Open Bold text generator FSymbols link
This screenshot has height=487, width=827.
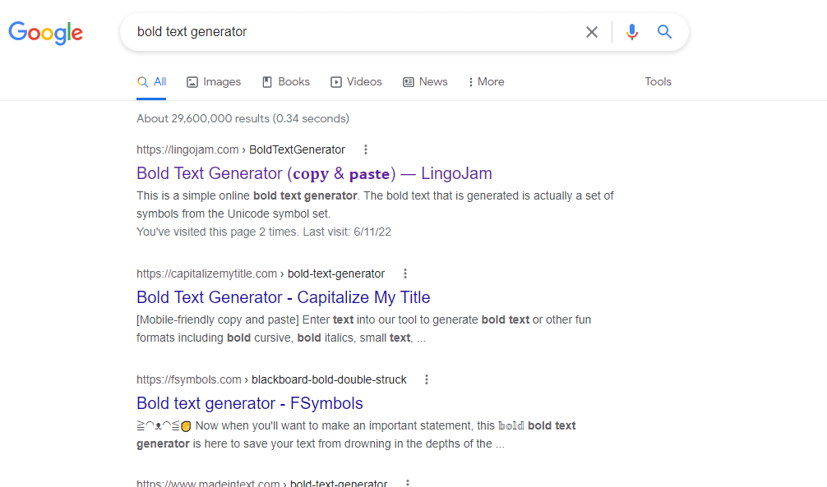click(x=249, y=403)
